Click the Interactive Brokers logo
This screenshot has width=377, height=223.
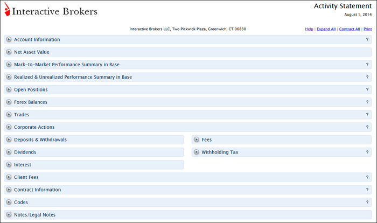pos(51,10)
